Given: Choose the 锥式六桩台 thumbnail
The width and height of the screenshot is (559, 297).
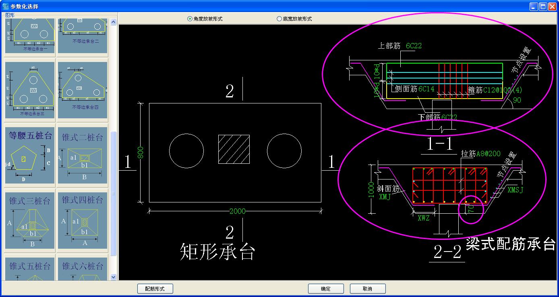Looking at the screenshot, I should pos(83,269).
